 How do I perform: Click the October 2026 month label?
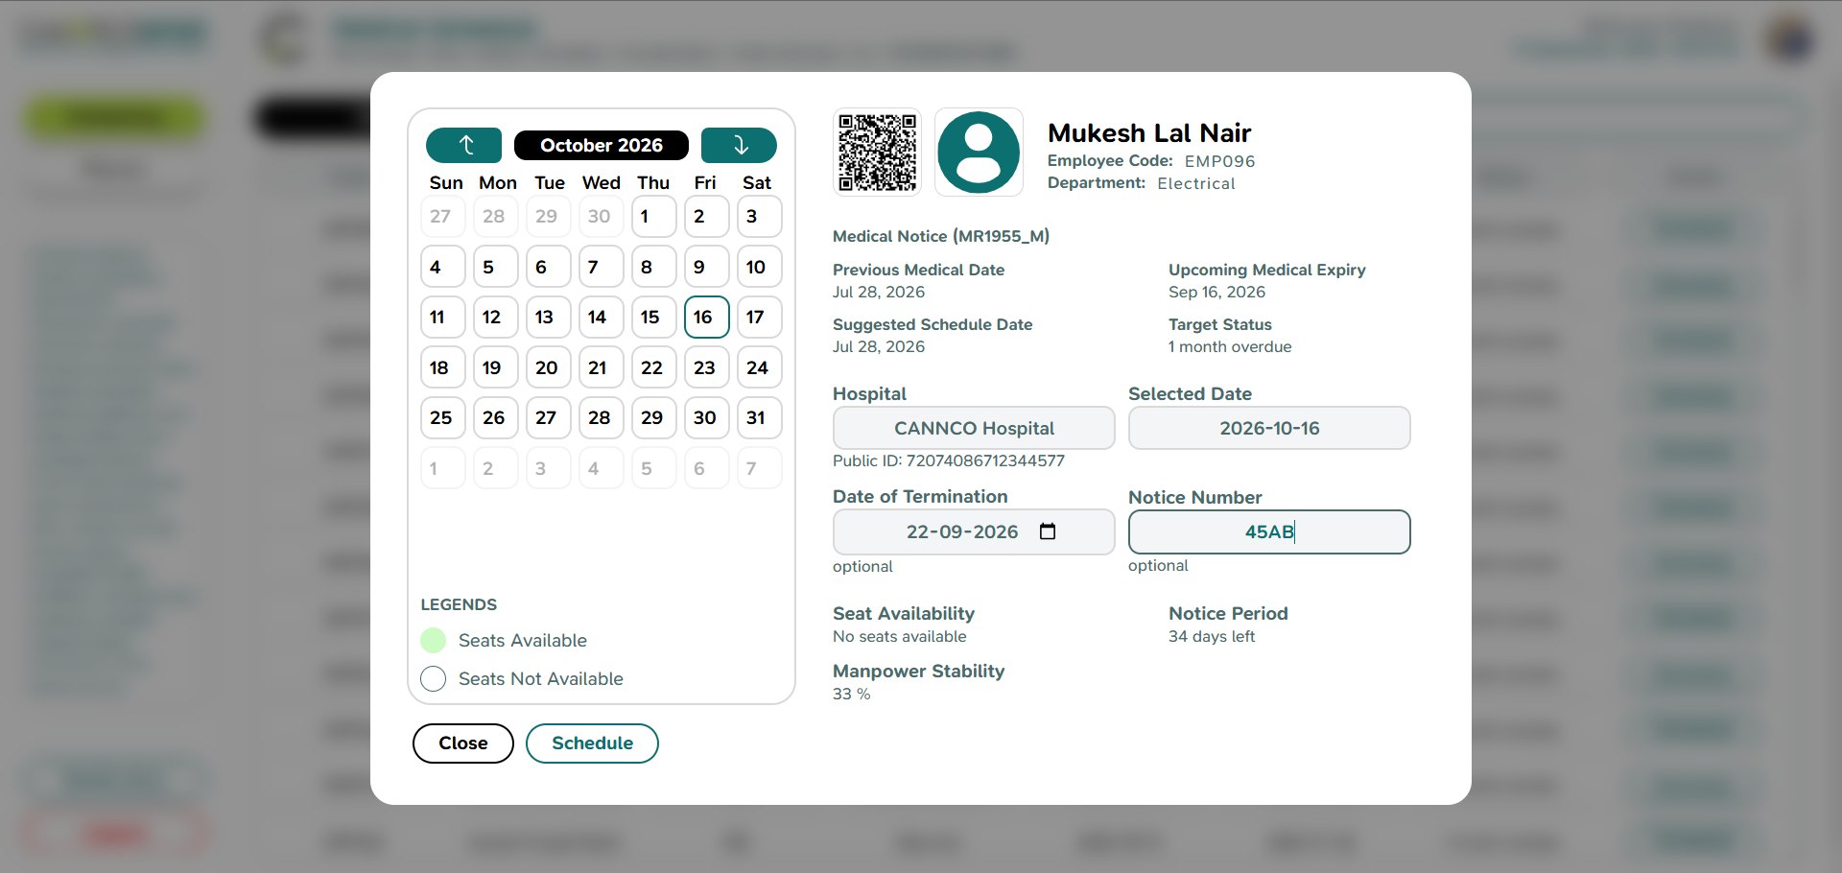(602, 145)
